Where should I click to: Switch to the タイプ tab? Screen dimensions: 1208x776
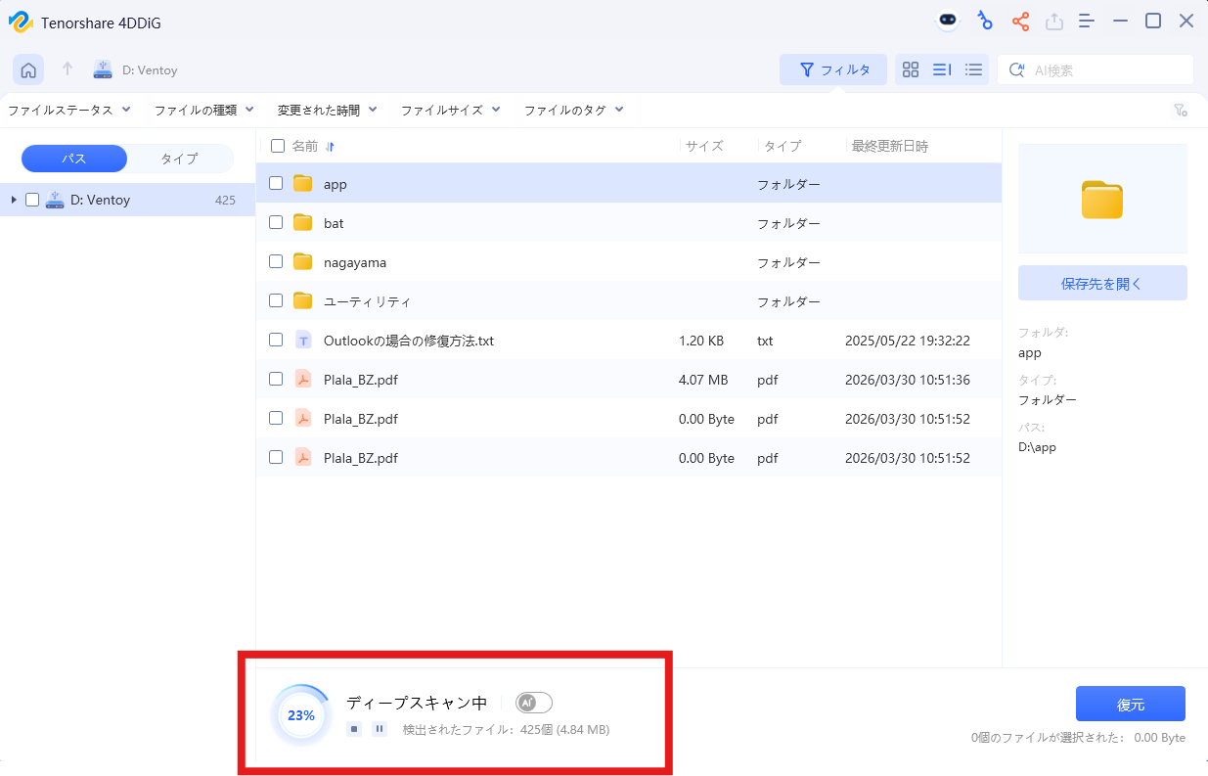click(x=179, y=159)
